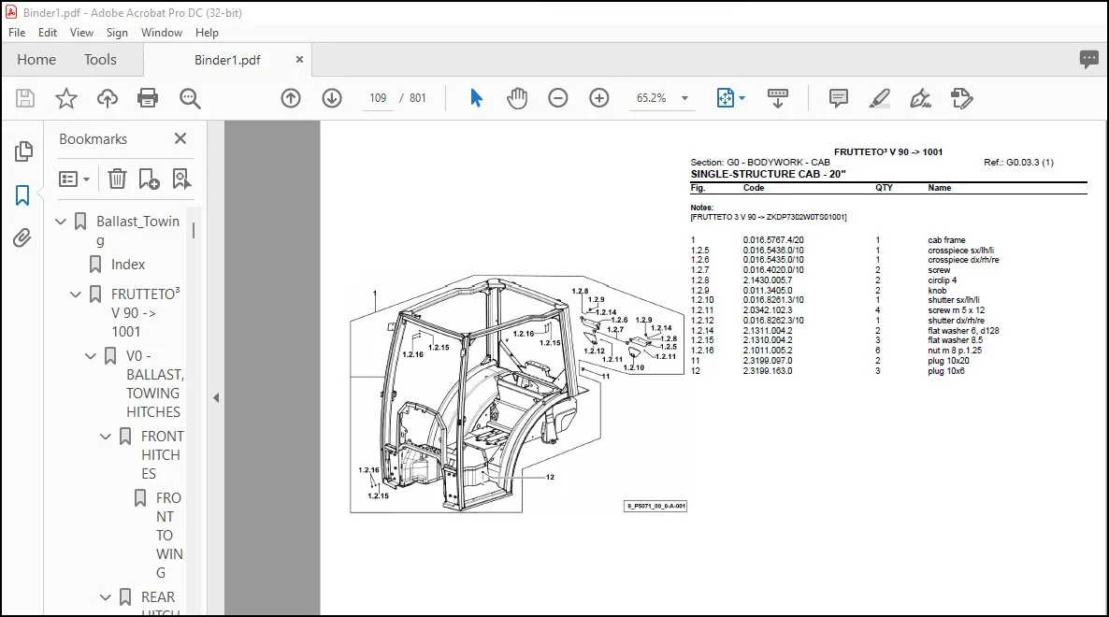Open the zoom level dropdown arrow

[x=684, y=98]
